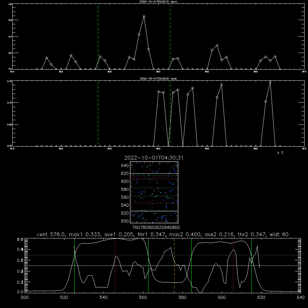The width and height of the screenshot is (308, 308).
Task: Click the red dotted line near 546 in bottom plot
Action: (115, 265)
